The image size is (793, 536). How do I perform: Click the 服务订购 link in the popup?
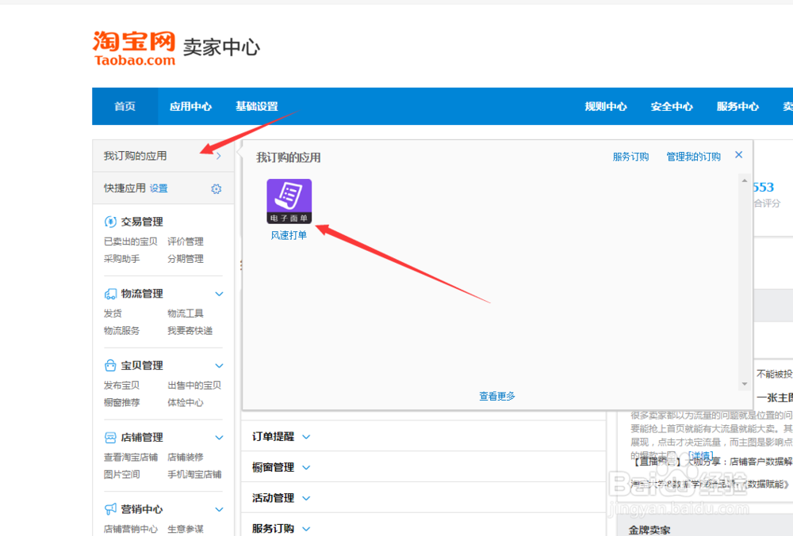(x=630, y=157)
